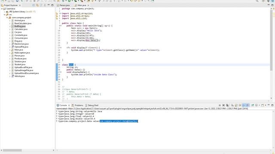Select Calculator.java in Project Explorer

pyautogui.click(x=21, y=29)
